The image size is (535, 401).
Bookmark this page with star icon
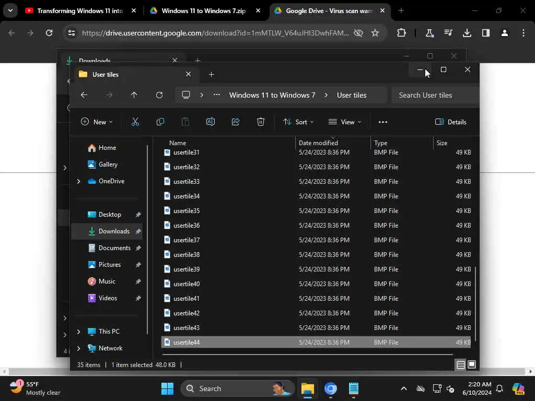(x=375, y=33)
